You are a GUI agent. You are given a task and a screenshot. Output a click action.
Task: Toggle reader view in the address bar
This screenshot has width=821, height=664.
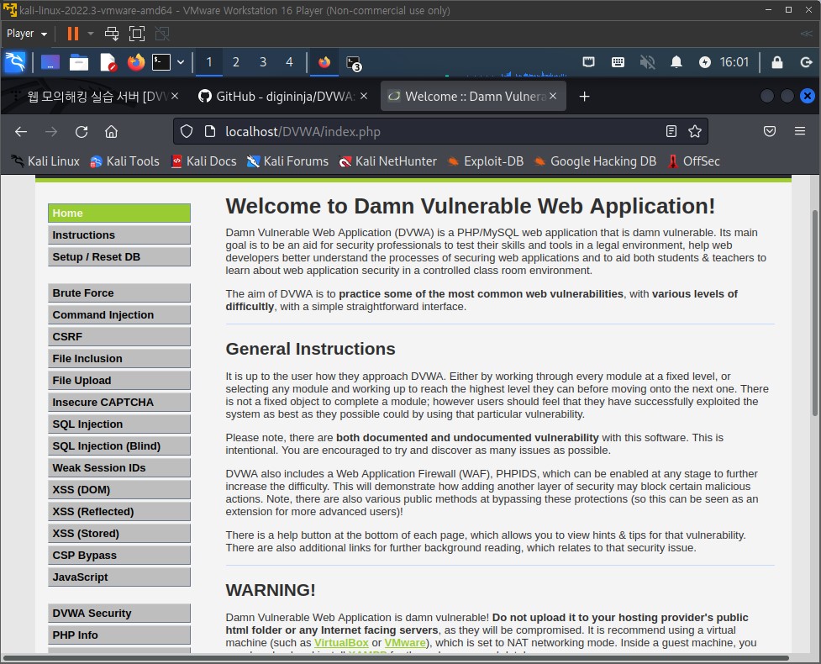pyautogui.click(x=671, y=131)
